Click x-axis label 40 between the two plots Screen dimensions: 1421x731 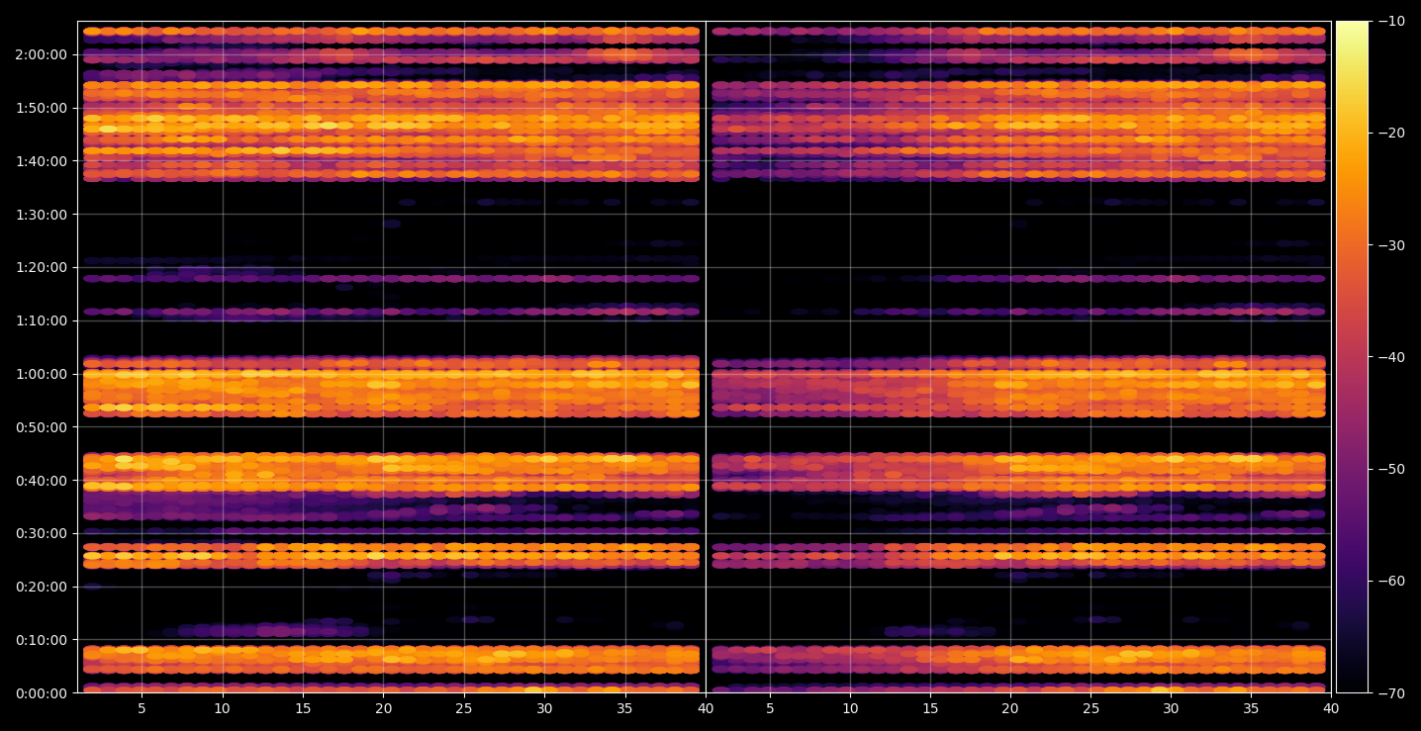pos(706,708)
